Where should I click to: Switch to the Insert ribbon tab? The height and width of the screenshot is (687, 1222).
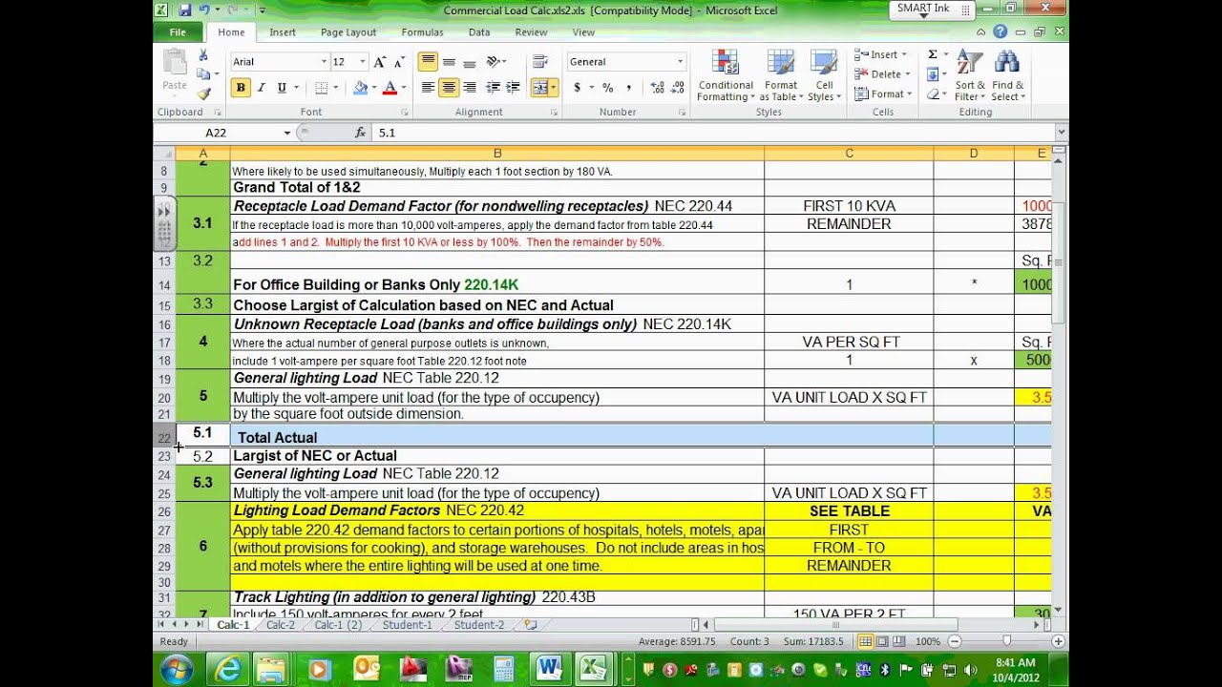[x=283, y=32]
